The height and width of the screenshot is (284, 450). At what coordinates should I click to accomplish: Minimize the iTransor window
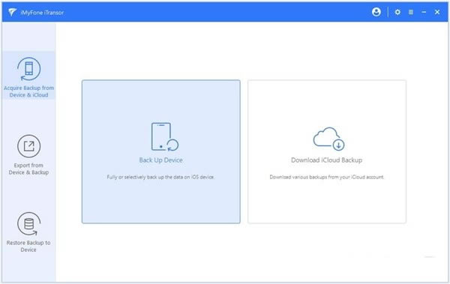point(424,12)
